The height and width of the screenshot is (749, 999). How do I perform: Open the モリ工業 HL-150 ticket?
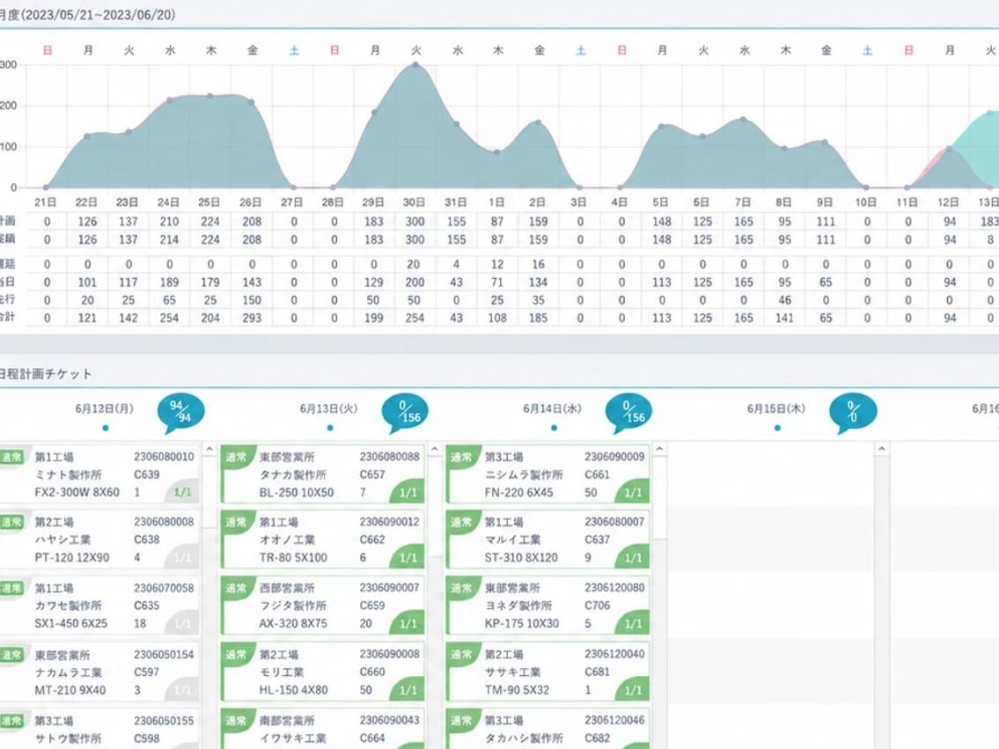(x=323, y=672)
